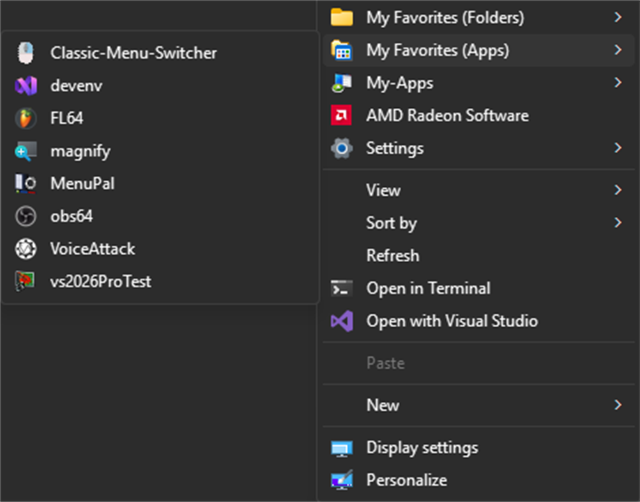The image size is (640, 502).
Task: Click the VoiceAttack icon
Action: click(x=26, y=249)
